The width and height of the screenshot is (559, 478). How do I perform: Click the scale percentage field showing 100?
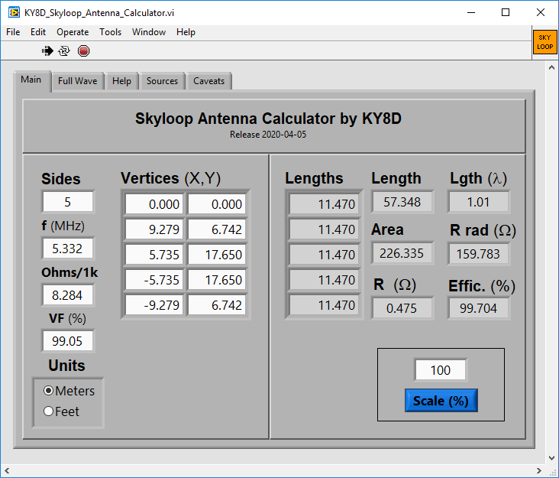pos(441,370)
